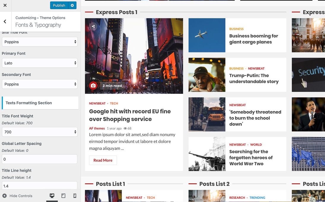Click the airplane thumbnail image
The width and height of the screenshot is (325, 202).
(207, 35)
